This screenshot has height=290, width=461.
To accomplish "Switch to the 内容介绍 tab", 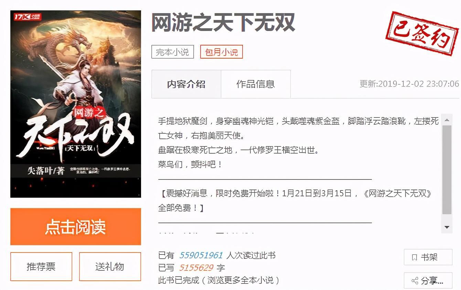I will (x=186, y=84).
